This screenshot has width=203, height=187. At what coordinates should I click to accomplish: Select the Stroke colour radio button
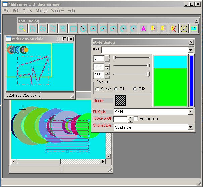[97, 89]
